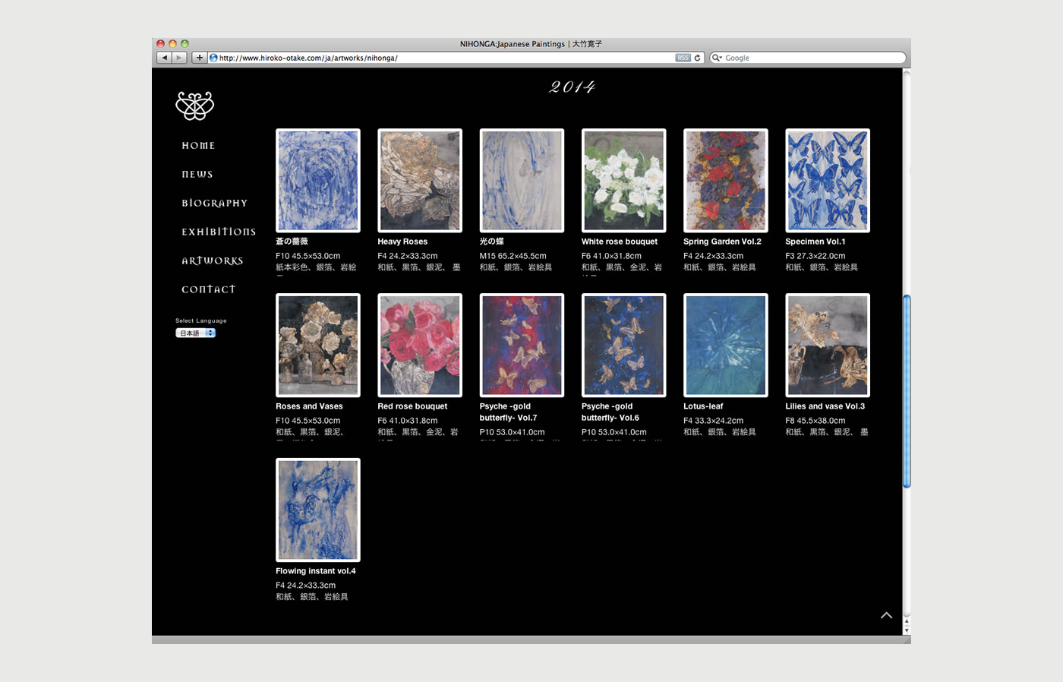Open the ARTWORKS section
The height and width of the screenshot is (682, 1063).
tap(213, 260)
